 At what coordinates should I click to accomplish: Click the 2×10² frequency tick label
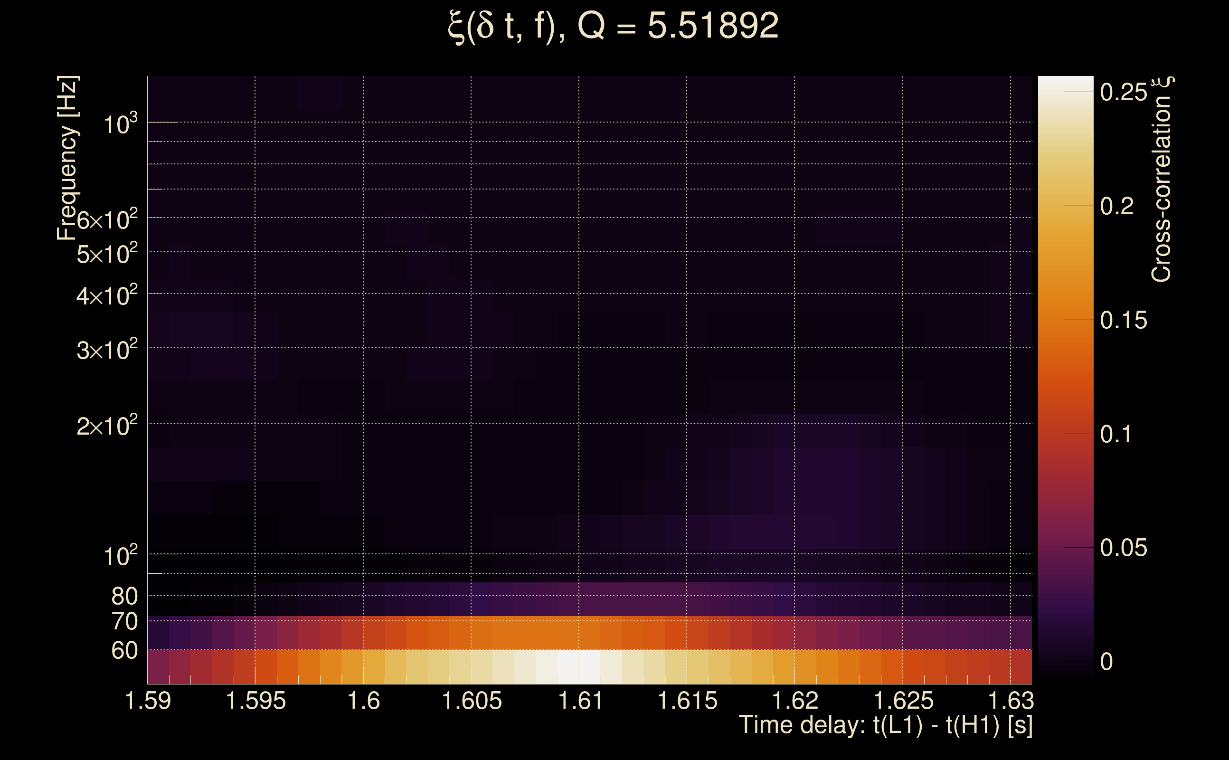[x=106, y=426]
